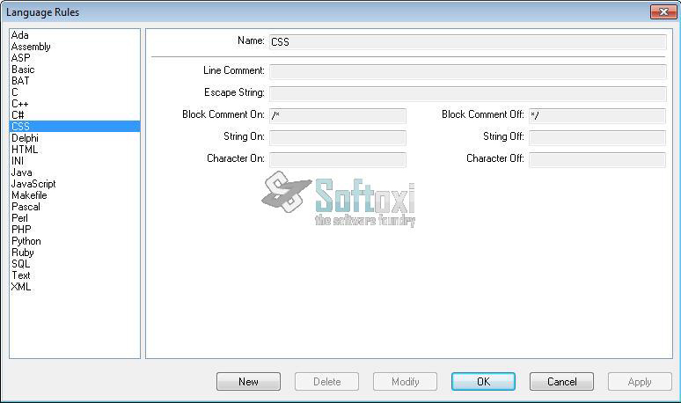
Task: Select Ada in the language list
Action: click(x=20, y=35)
